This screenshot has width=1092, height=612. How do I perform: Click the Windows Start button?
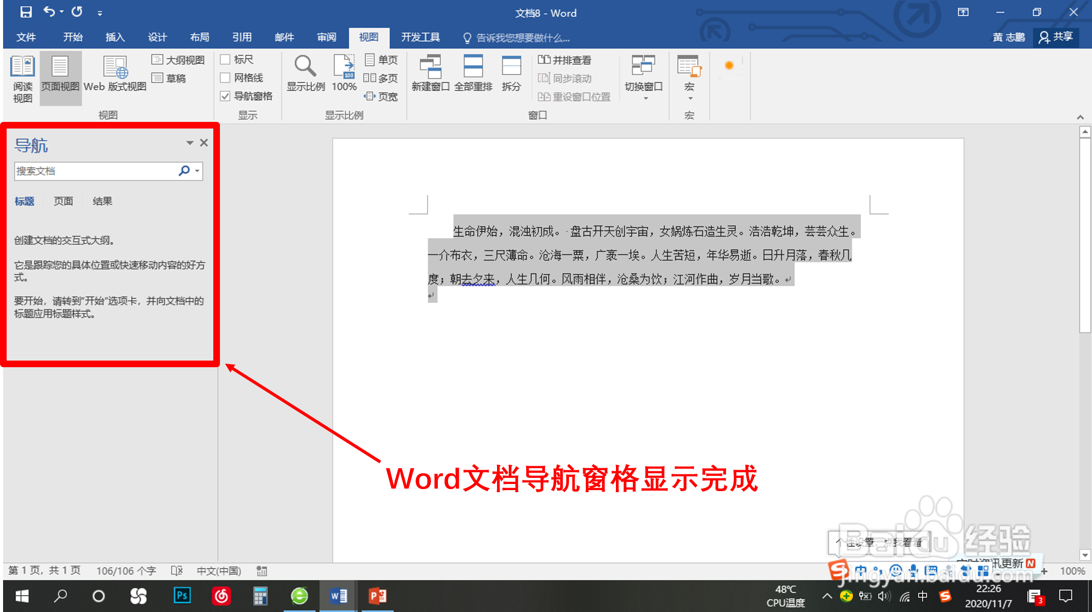pos(22,596)
